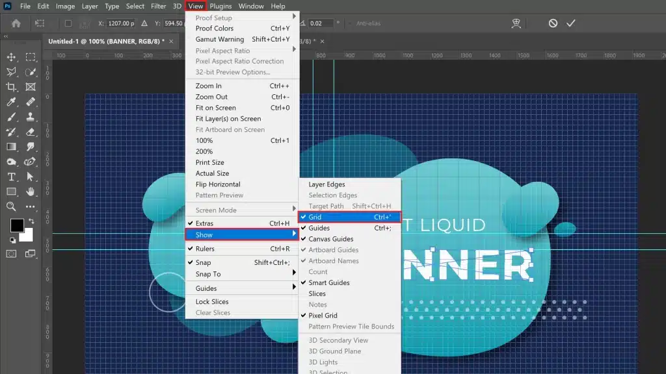666x374 pixels.
Task: Toggle Pixel Grid in Show submenu
Action: 349,316
